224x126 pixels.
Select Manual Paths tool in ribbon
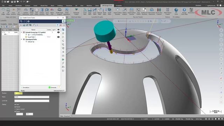tap(99, 12)
